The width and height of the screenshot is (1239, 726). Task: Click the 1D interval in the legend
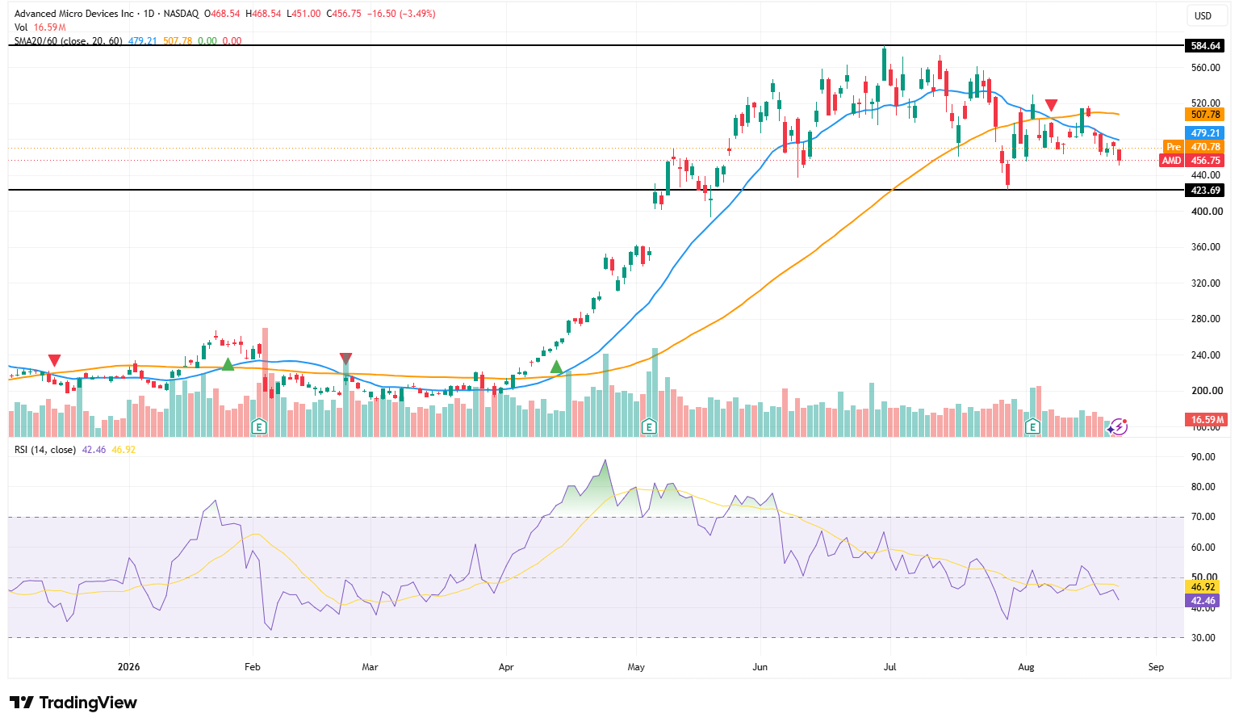[149, 14]
